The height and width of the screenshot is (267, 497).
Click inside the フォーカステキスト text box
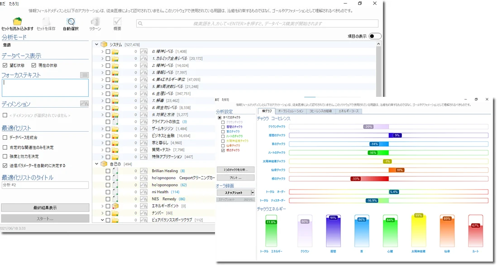point(45,88)
